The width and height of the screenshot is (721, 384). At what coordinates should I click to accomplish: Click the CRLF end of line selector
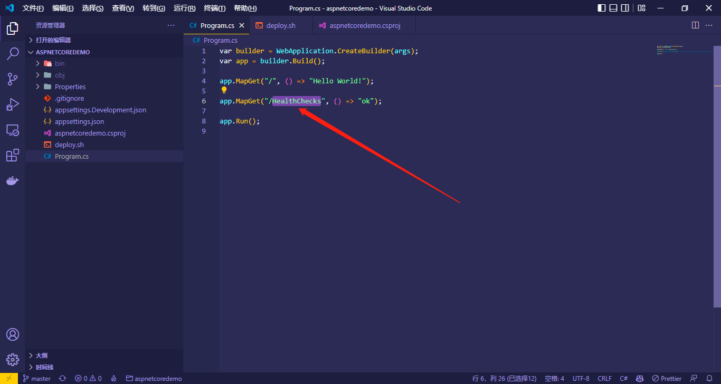point(604,378)
